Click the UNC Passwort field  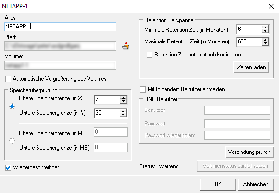(x=237, y=124)
